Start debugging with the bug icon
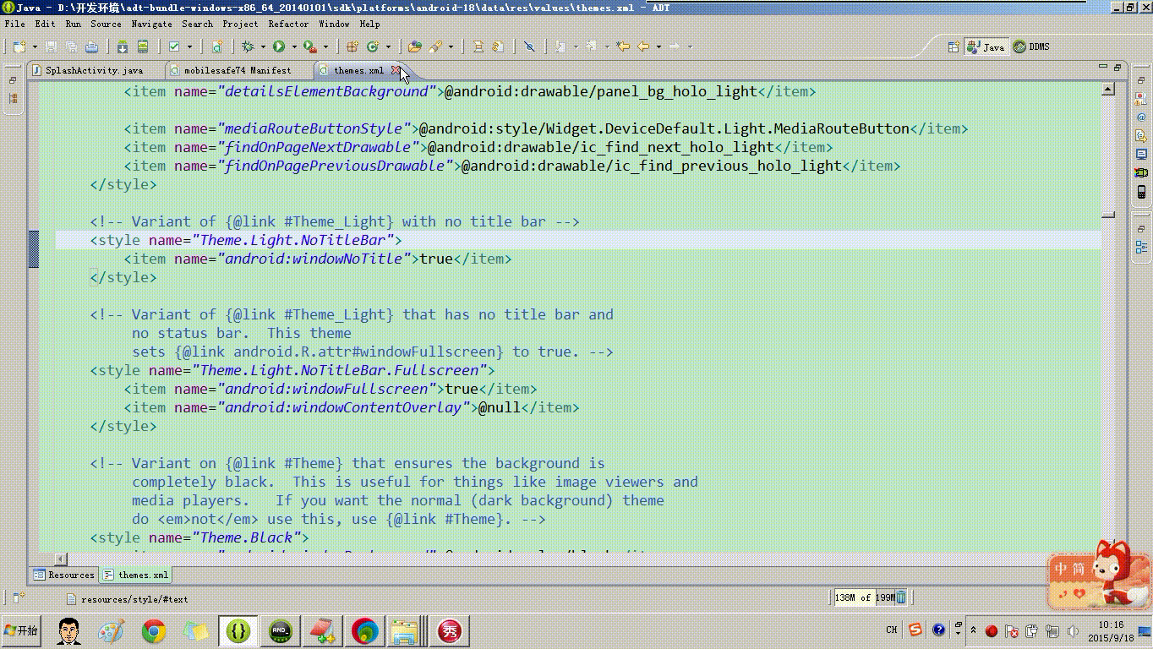 tap(248, 46)
